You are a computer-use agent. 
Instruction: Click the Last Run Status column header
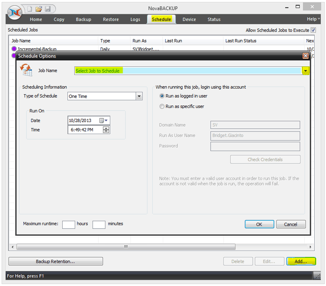point(263,41)
